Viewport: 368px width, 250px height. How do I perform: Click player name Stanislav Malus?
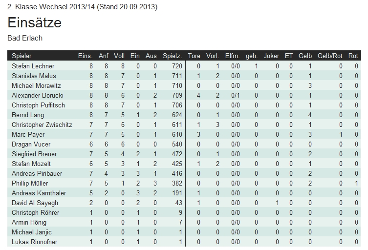tap(34, 76)
